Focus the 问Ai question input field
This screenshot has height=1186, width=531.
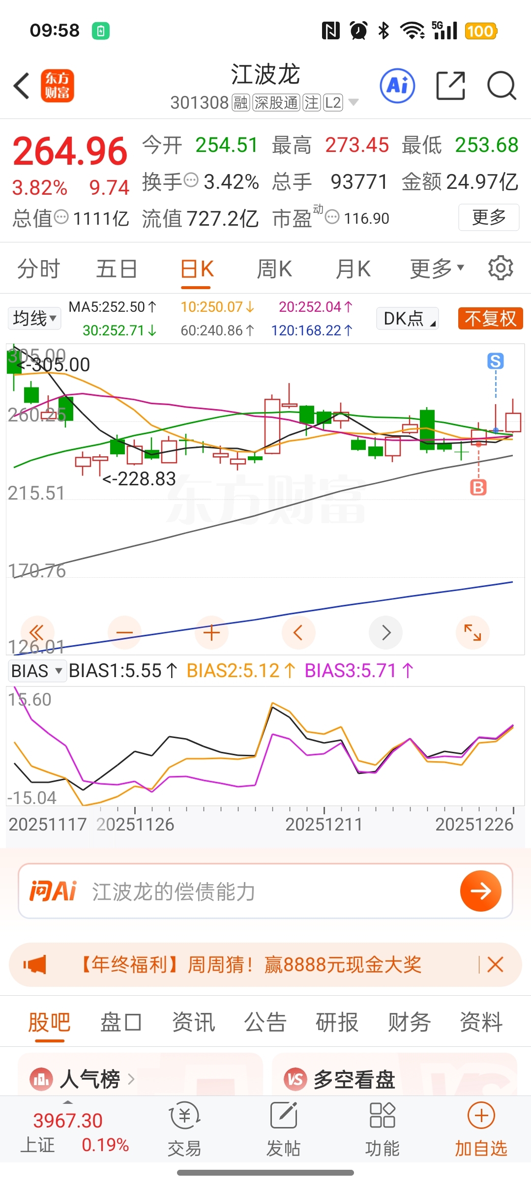[265, 891]
